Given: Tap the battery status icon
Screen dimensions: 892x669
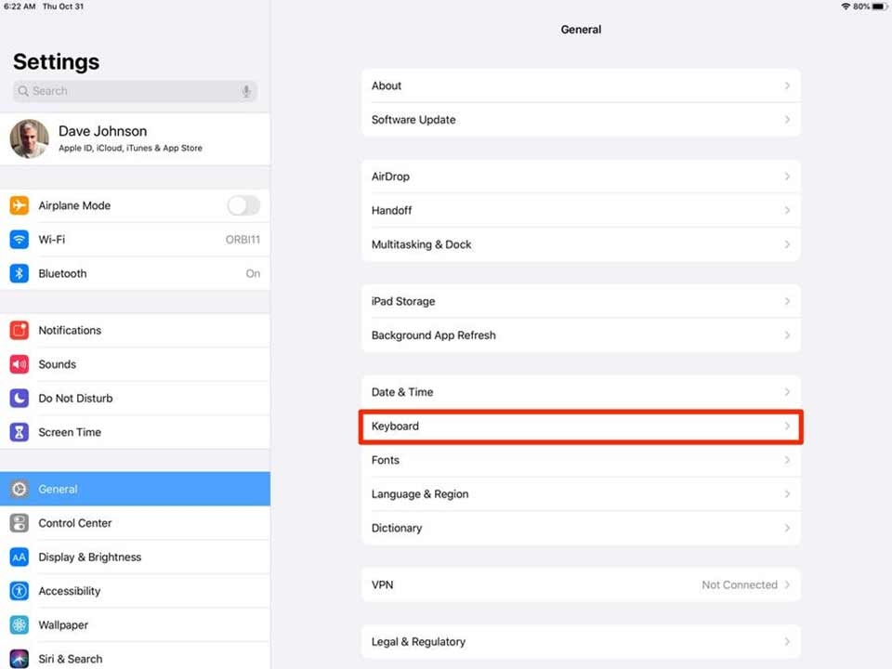Looking at the screenshot, I should pos(880,7).
